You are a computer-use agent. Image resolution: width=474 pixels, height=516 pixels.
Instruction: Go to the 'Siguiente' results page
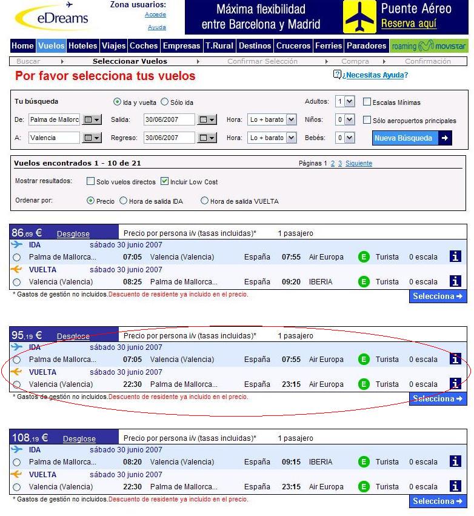coord(359,163)
